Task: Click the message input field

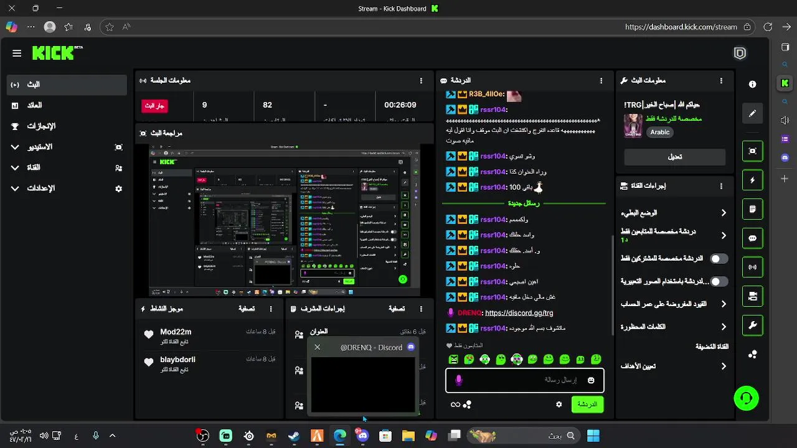Action: 524,380
